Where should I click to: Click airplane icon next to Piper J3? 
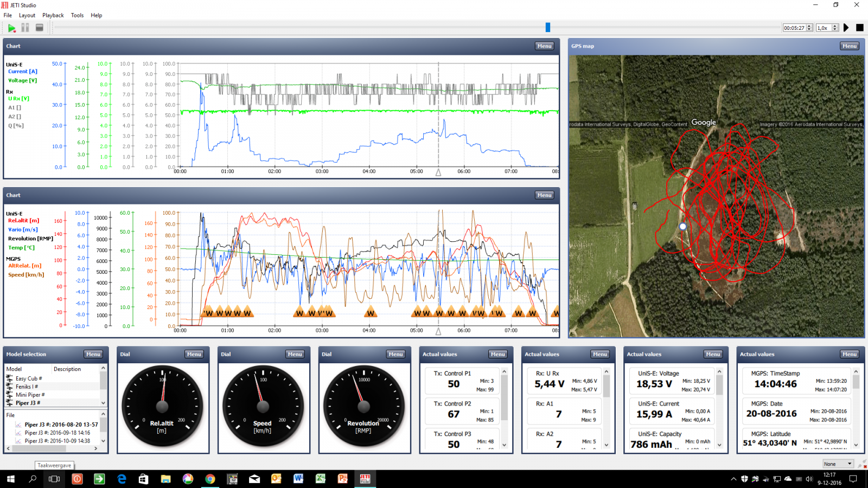tap(9, 403)
